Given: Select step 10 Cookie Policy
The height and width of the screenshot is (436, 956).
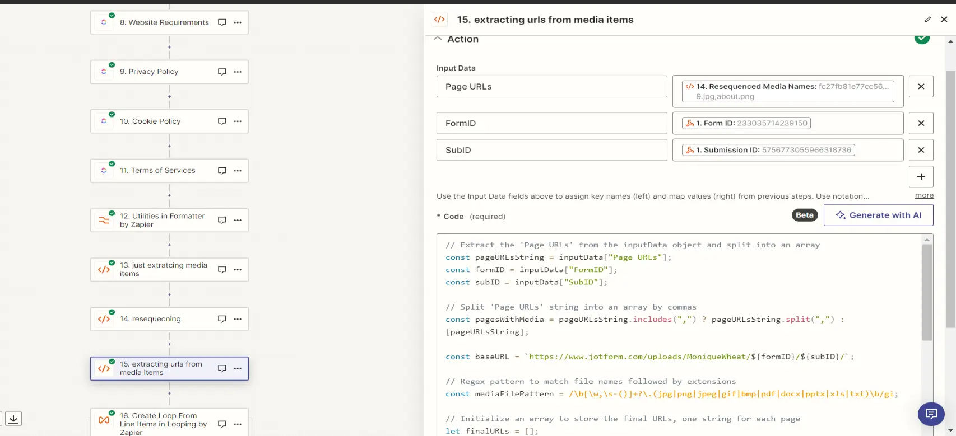Looking at the screenshot, I should (x=169, y=121).
